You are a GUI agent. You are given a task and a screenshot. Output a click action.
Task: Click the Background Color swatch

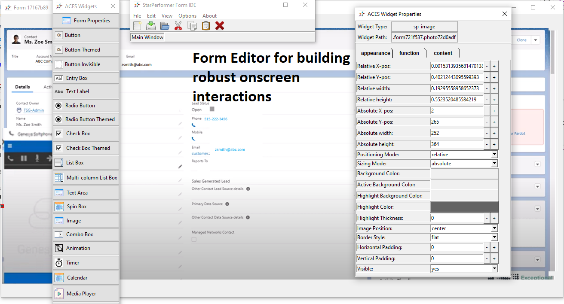click(464, 173)
